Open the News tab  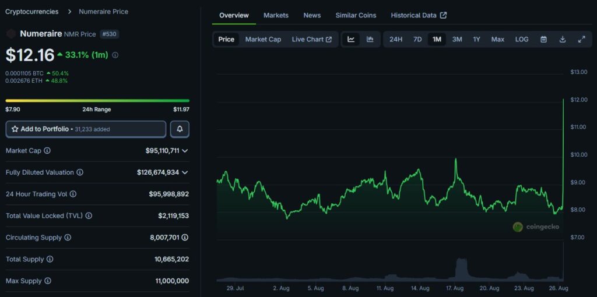[312, 15]
